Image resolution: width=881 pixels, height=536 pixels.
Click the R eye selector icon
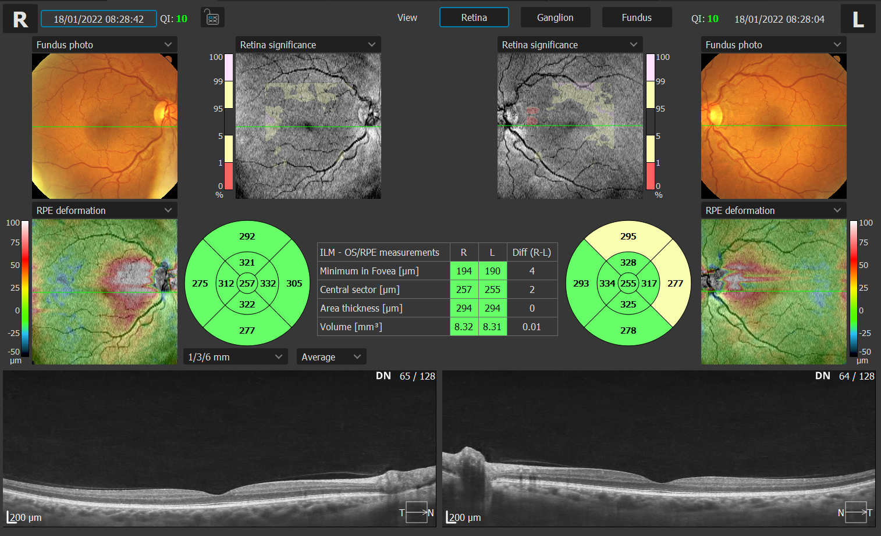point(20,18)
